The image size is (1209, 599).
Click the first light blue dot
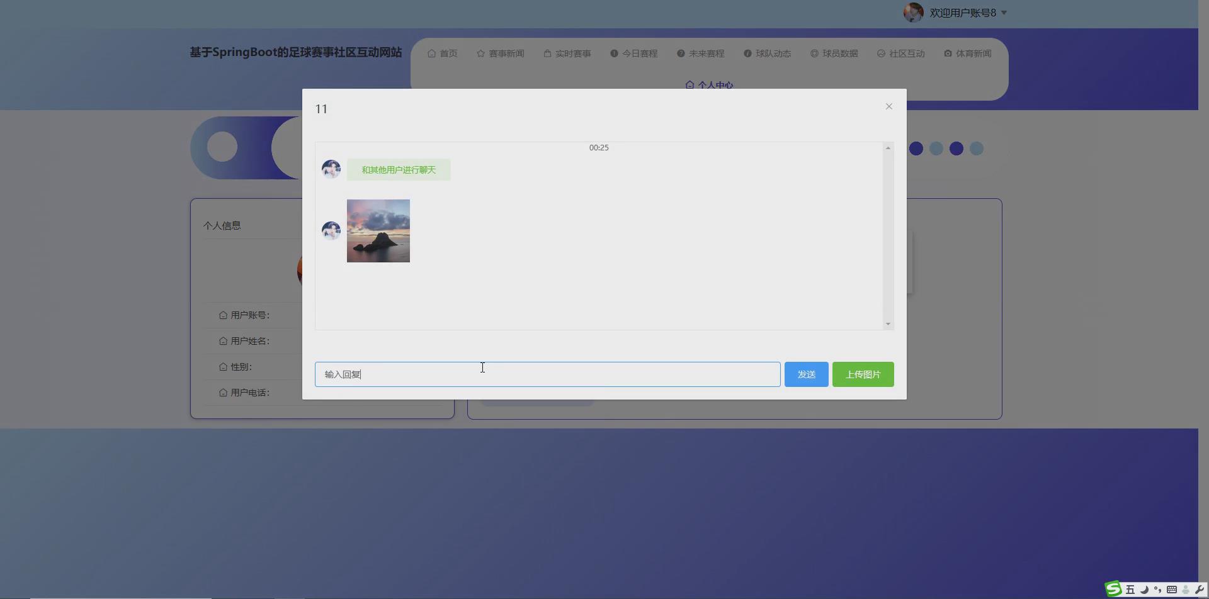coord(936,148)
